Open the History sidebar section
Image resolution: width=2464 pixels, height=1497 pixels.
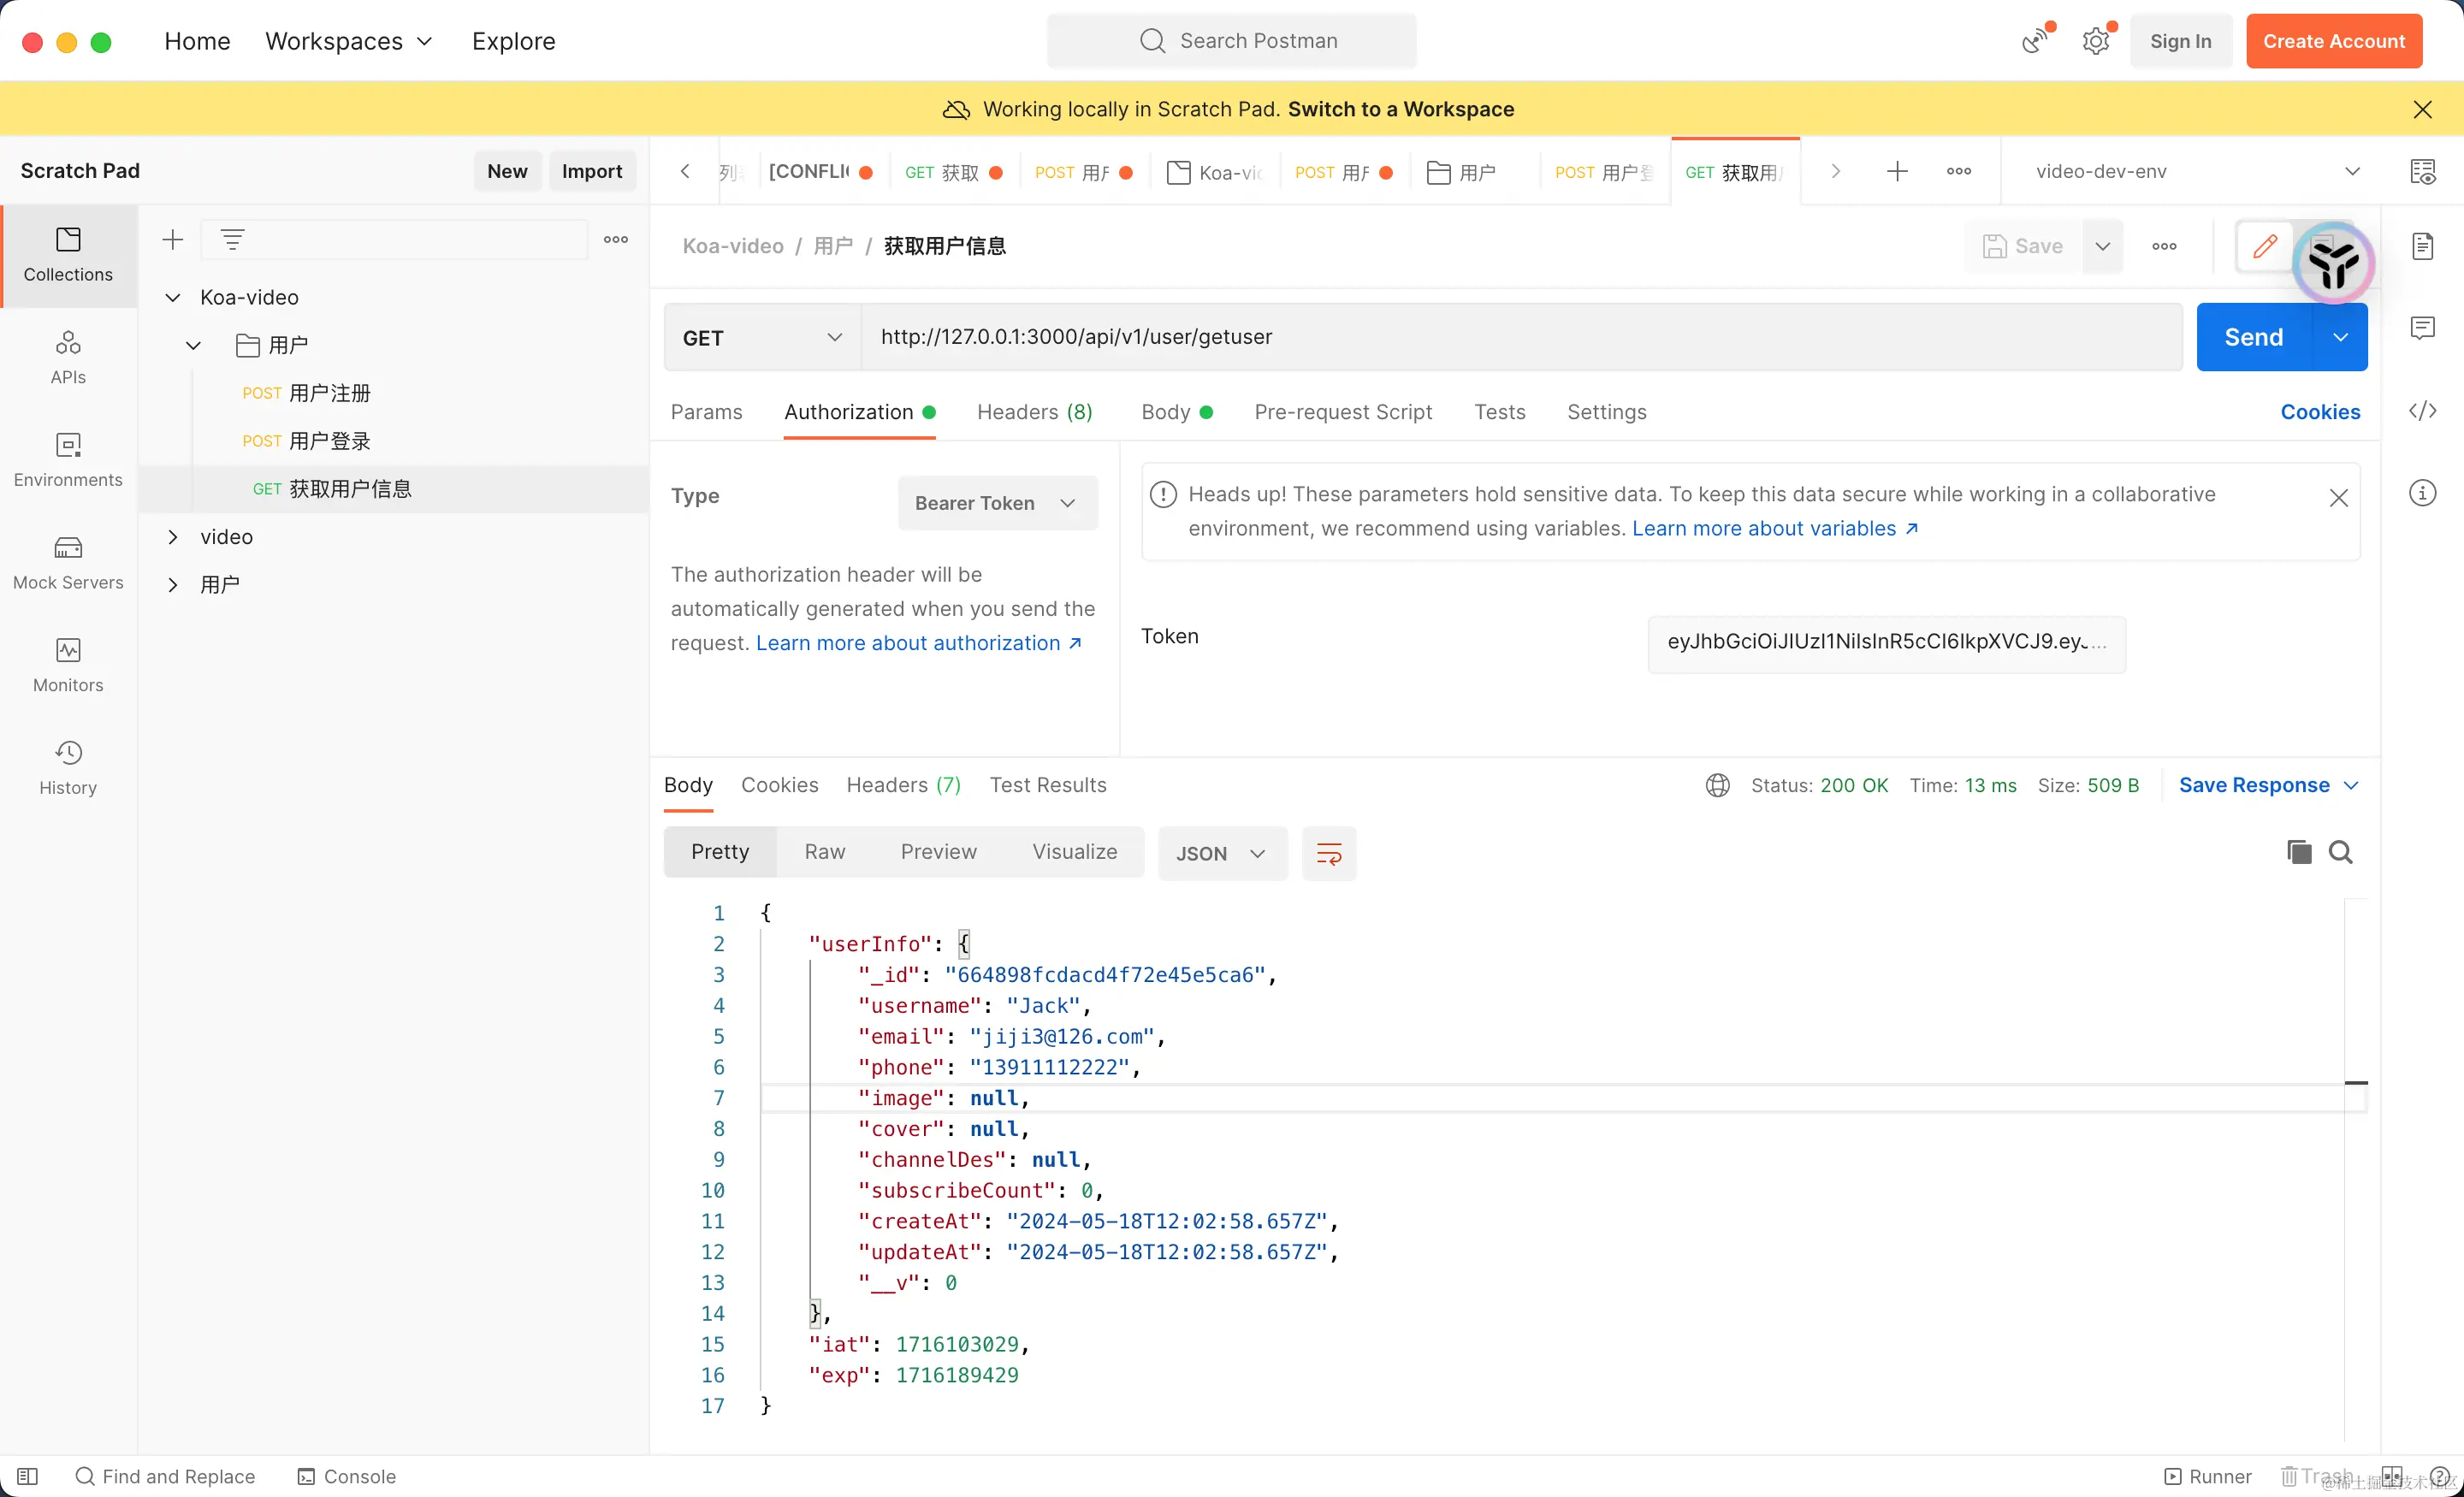coord(68,767)
